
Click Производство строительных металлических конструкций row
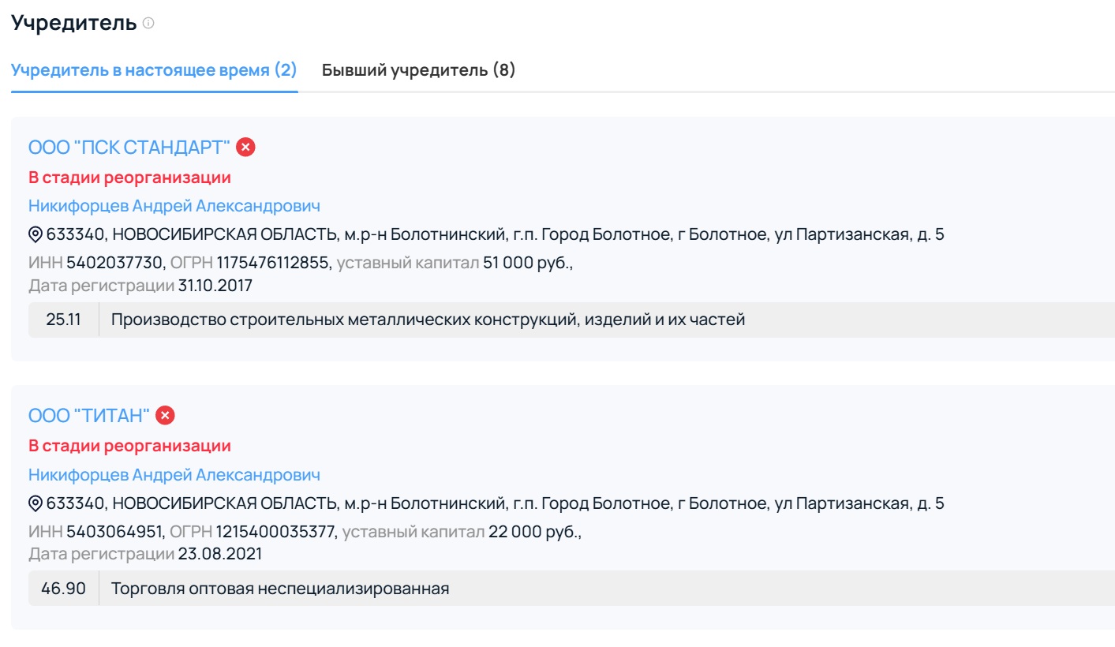(428, 320)
